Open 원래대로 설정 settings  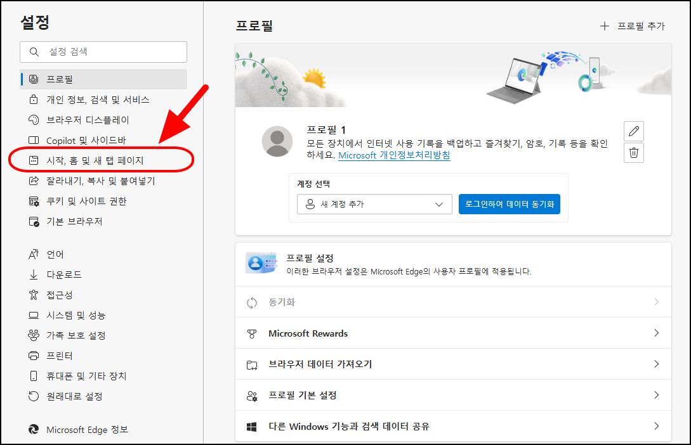point(103,396)
